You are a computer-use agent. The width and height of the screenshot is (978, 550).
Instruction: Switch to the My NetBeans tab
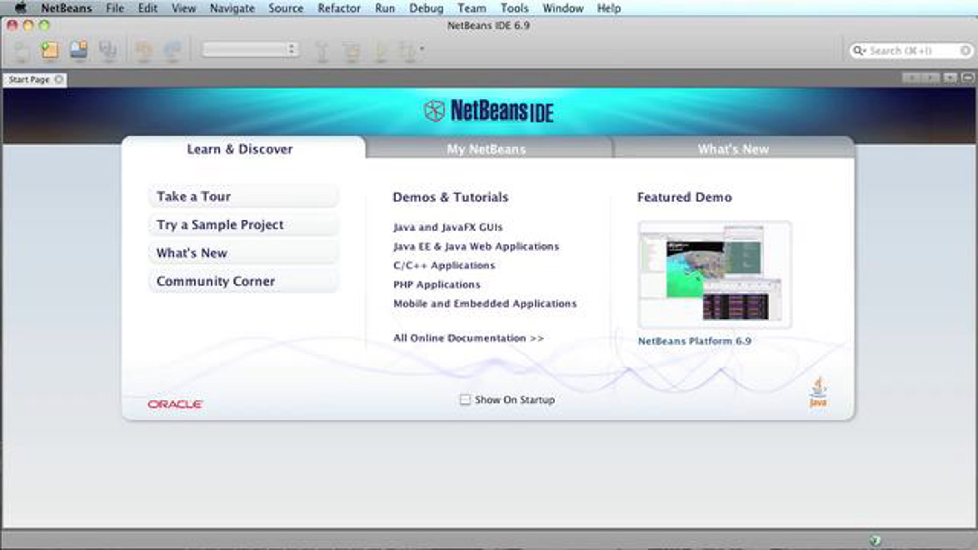(487, 149)
